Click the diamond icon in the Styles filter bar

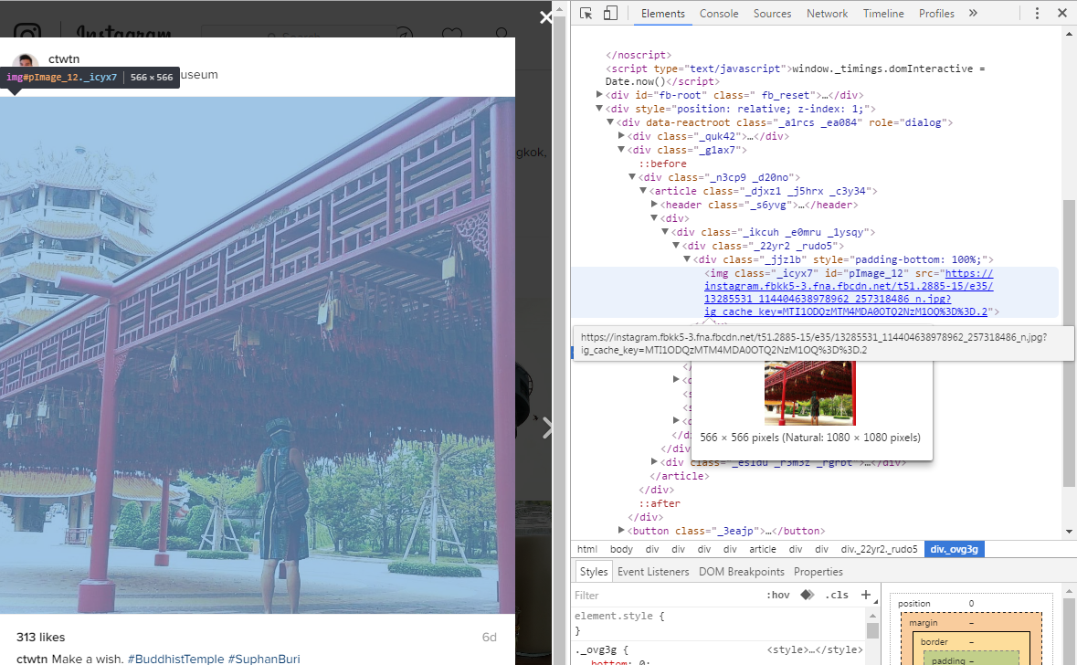pos(807,595)
